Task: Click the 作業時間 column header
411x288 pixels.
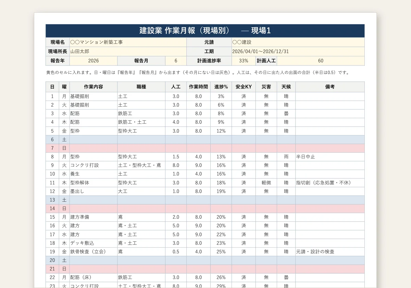Action: click(x=199, y=87)
